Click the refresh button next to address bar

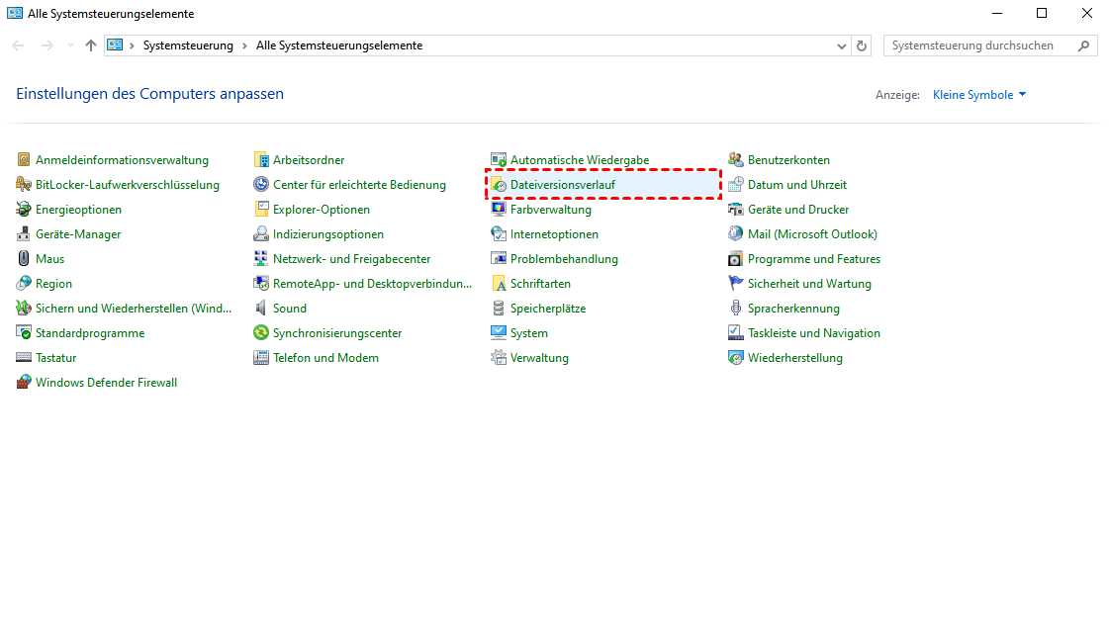862,45
